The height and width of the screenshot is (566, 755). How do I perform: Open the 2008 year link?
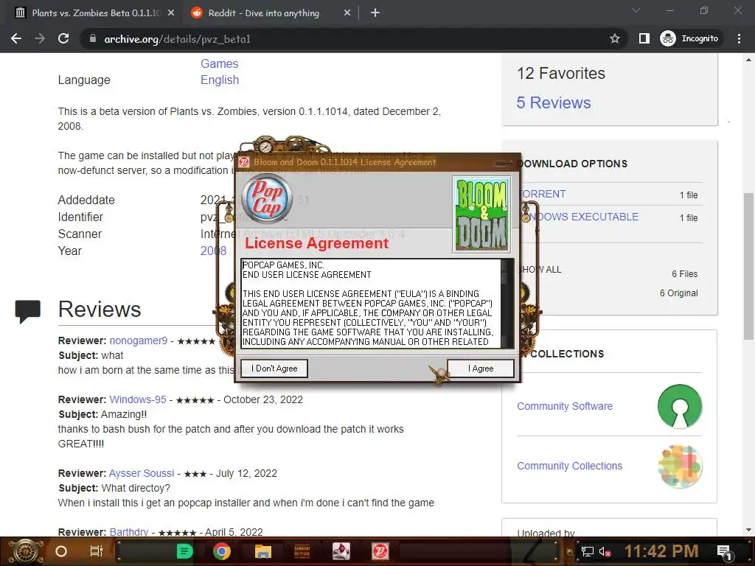pyautogui.click(x=213, y=251)
